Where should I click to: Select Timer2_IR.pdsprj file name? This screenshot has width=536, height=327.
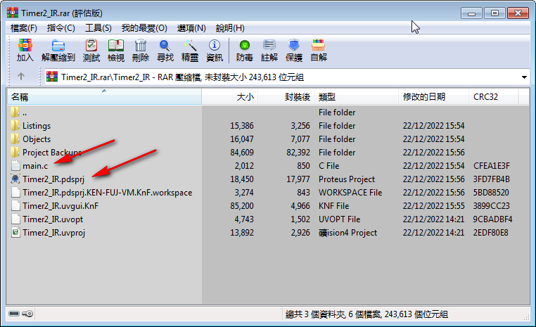[x=53, y=179]
